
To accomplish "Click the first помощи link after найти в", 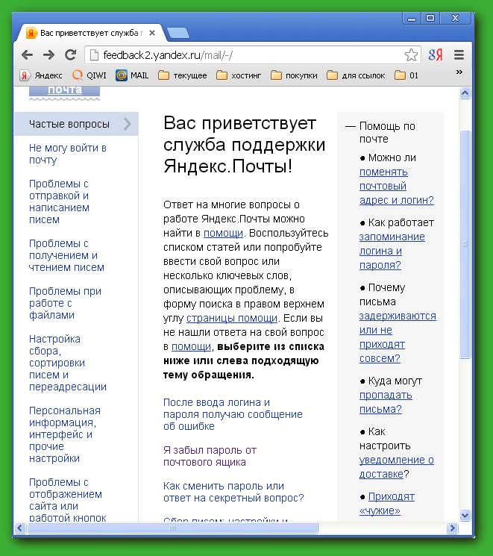I will pos(223,234).
